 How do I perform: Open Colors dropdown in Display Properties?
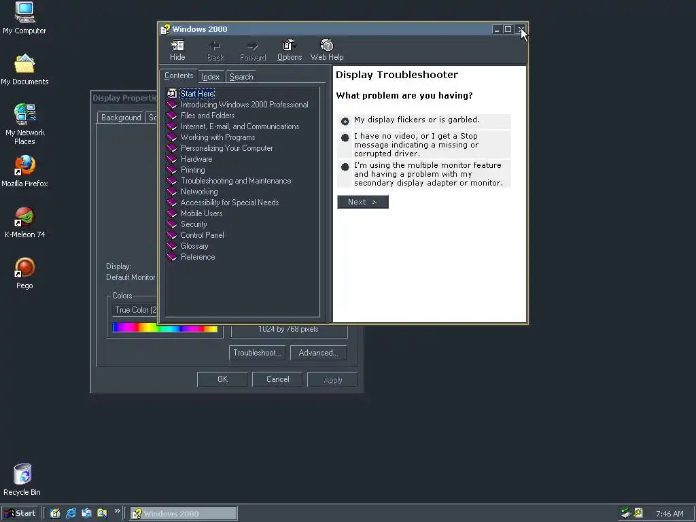134,310
